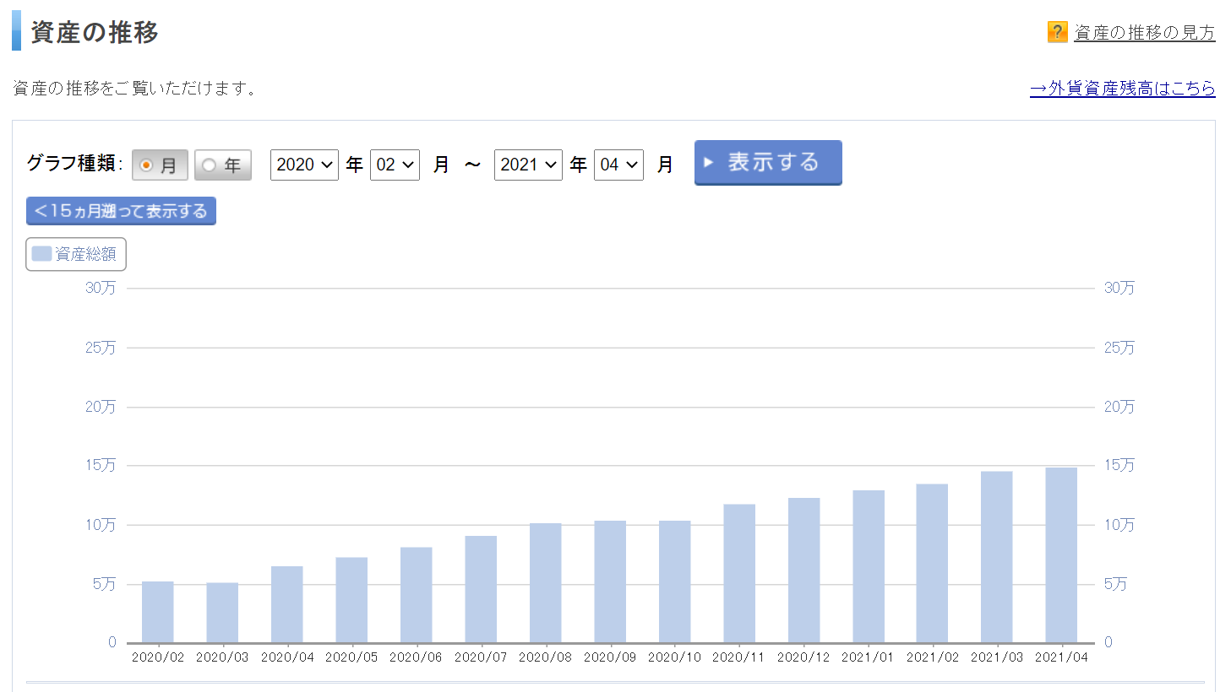Click the 2021/04 bar in the chart
This screenshot has width=1231, height=692.
click(x=1061, y=555)
